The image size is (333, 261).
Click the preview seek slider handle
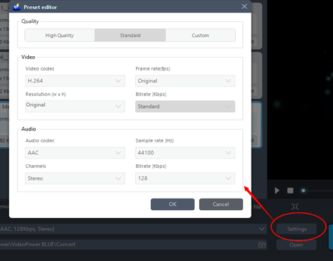304,190
